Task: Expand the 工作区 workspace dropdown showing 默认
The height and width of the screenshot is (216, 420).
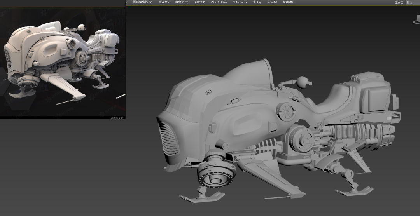Action: coord(412,2)
